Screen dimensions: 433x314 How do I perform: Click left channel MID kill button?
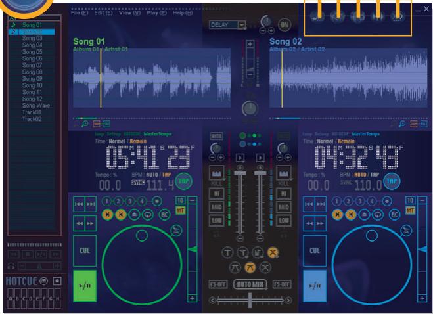(x=217, y=207)
